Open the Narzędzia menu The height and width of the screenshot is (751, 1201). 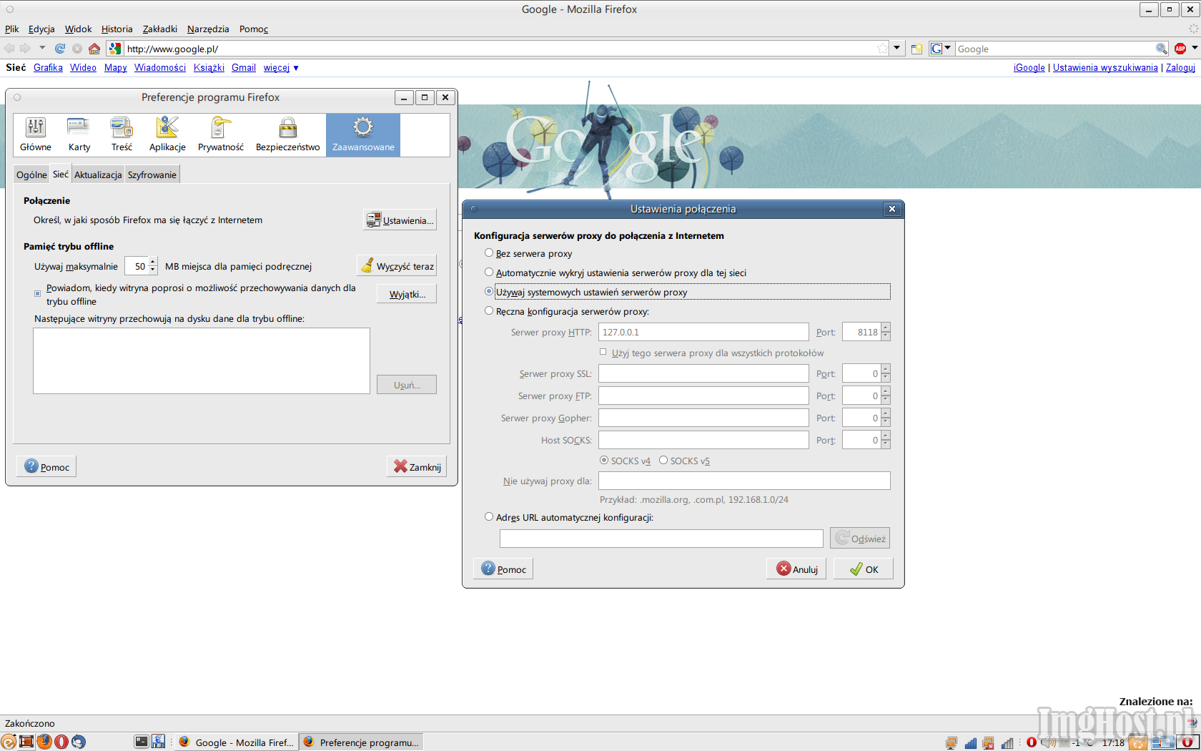(208, 29)
